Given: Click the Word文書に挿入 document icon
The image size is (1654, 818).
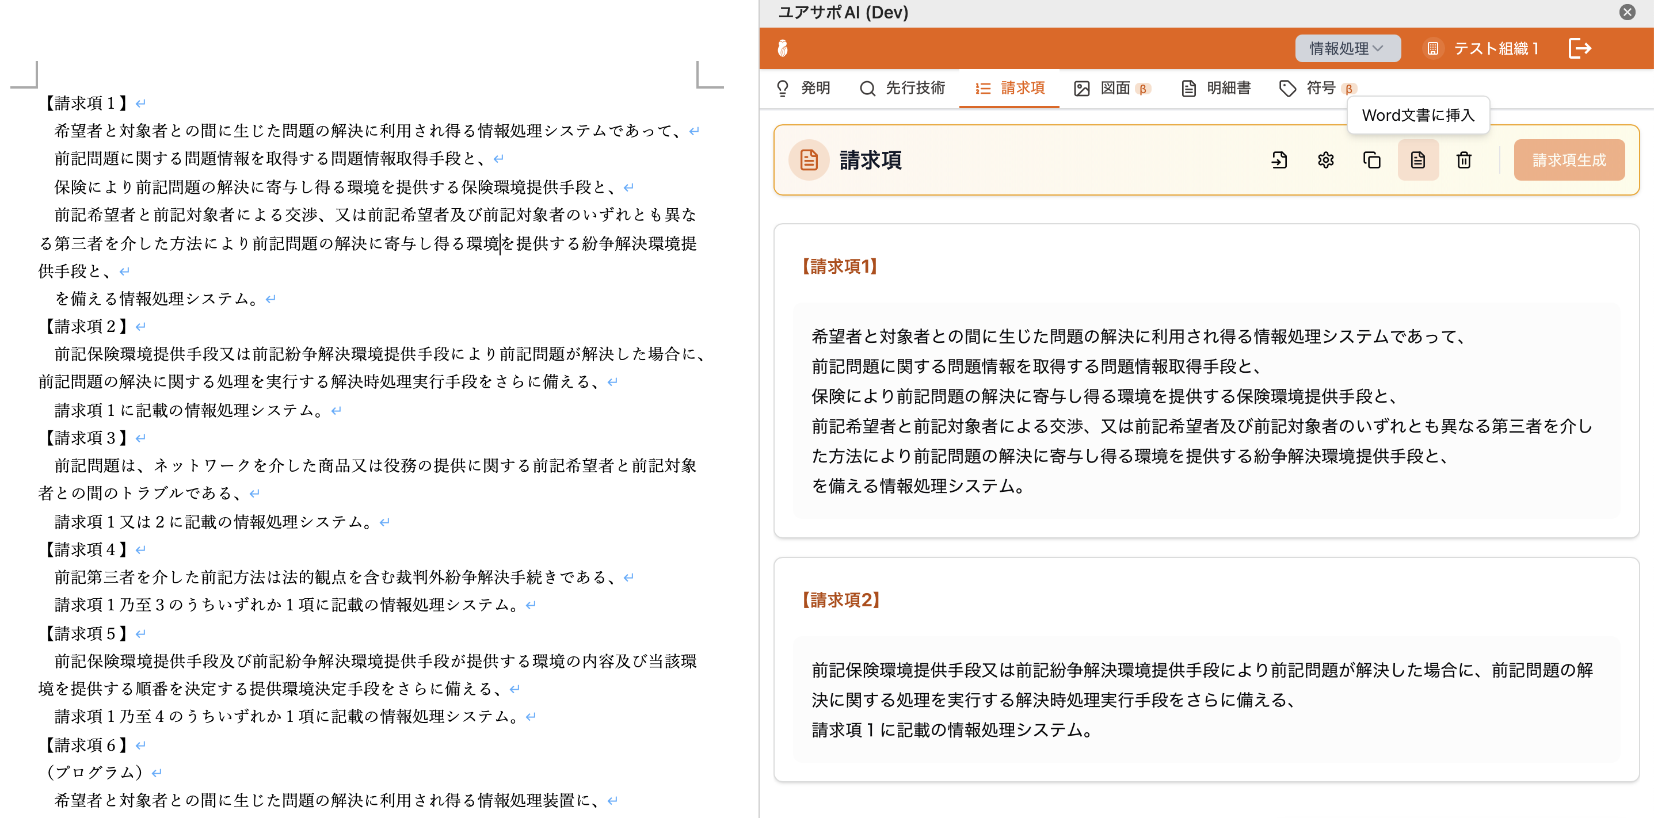Looking at the screenshot, I should (x=1417, y=160).
